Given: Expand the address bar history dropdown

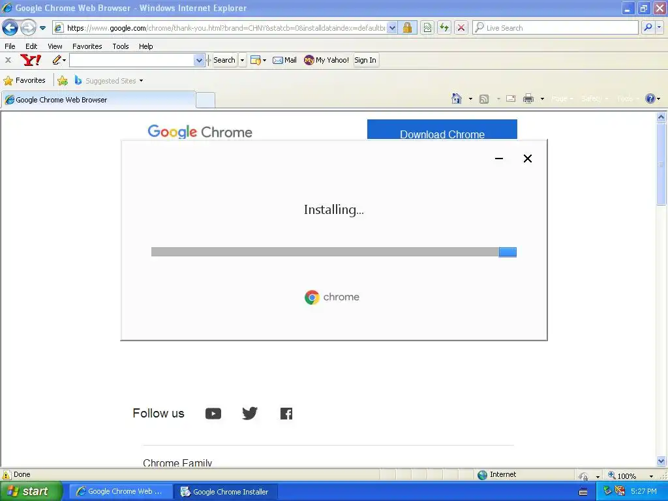Looking at the screenshot, I should 392,28.
